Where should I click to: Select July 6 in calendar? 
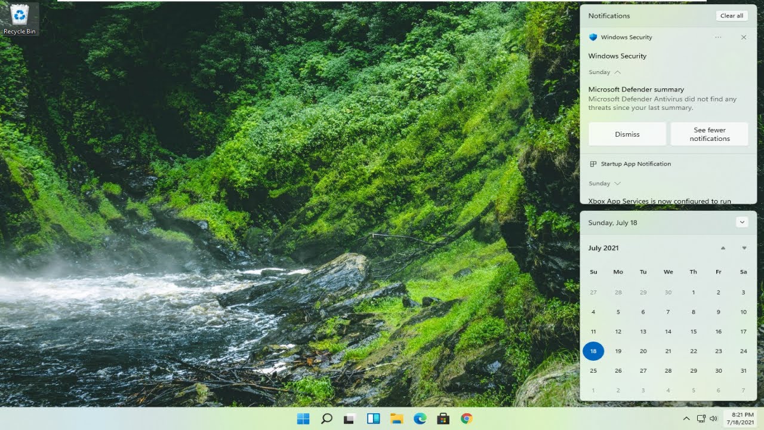643,312
